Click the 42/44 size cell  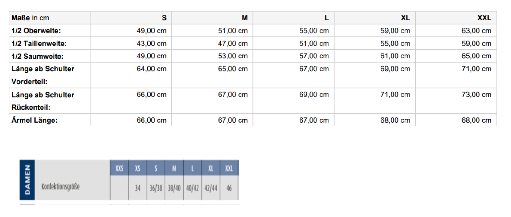[x=211, y=188]
